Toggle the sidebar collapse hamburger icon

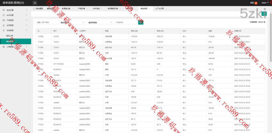(x=35, y=3)
